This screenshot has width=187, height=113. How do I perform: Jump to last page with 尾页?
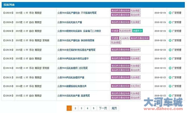(114, 108)
